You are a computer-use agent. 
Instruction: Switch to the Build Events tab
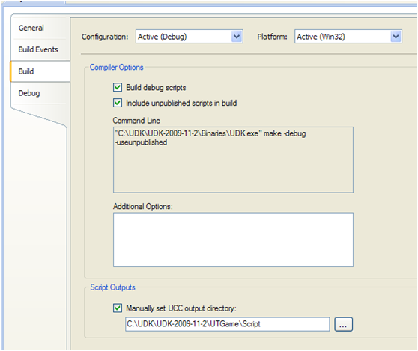[x=39, y=49]
